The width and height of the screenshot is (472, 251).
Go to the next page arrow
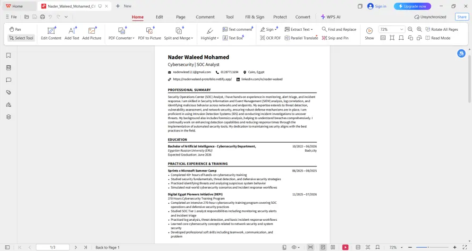point(76,247)
